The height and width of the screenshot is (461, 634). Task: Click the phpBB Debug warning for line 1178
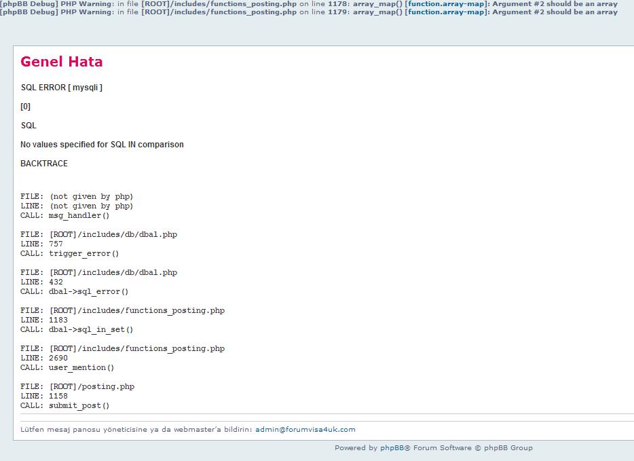(x=309, y=4)
